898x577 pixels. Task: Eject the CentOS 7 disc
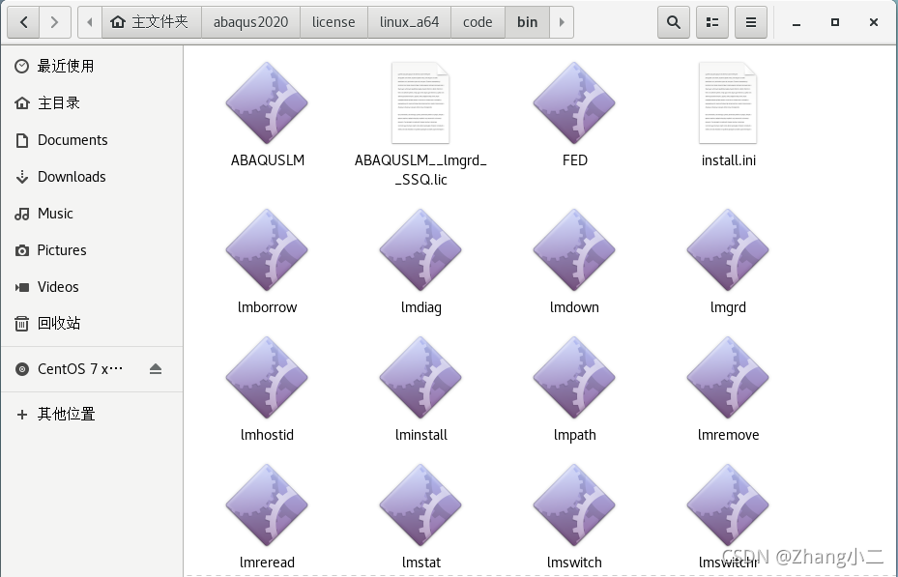pyautogui.click(x=157, y=369)
